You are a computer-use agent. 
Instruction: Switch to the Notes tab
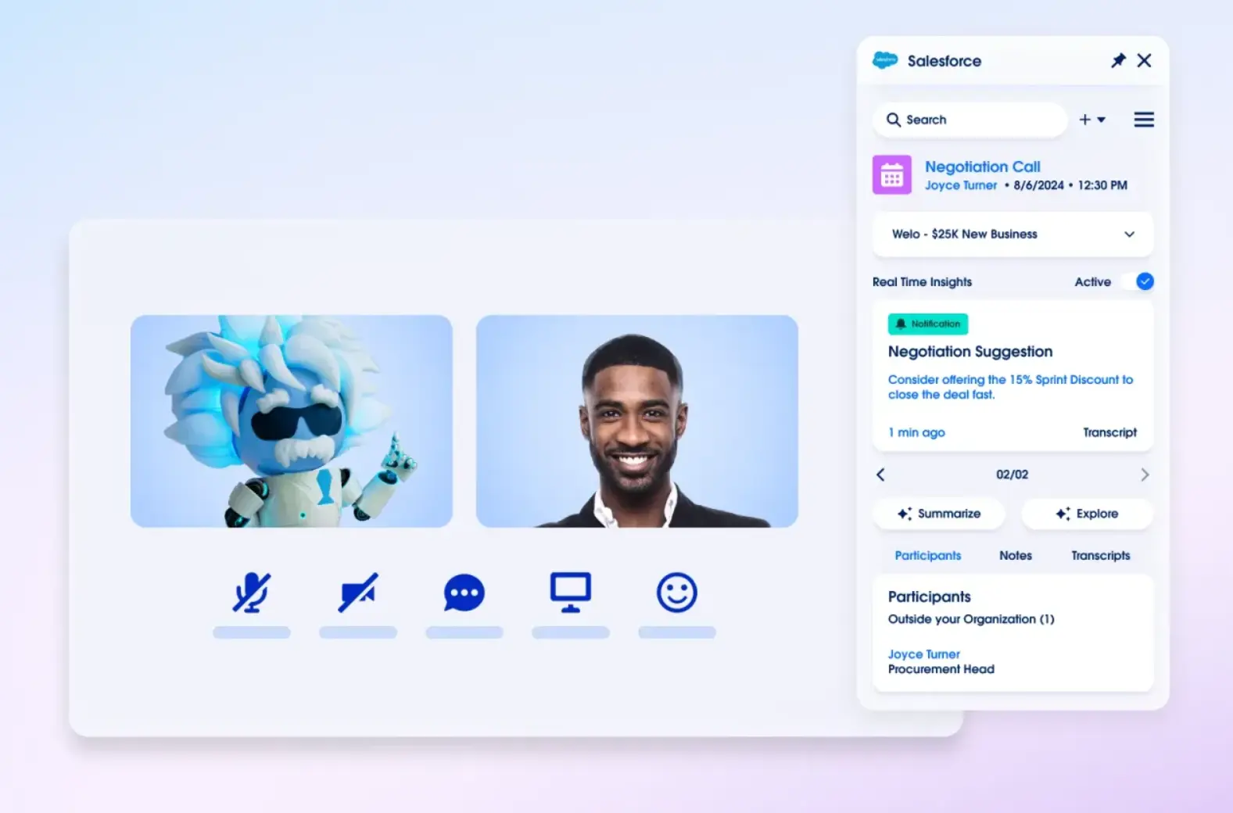pos(1016,555)
